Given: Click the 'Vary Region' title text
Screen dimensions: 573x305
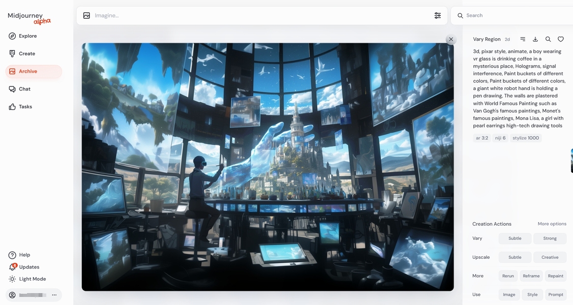Looking at the screenshot, I should 487,39.
